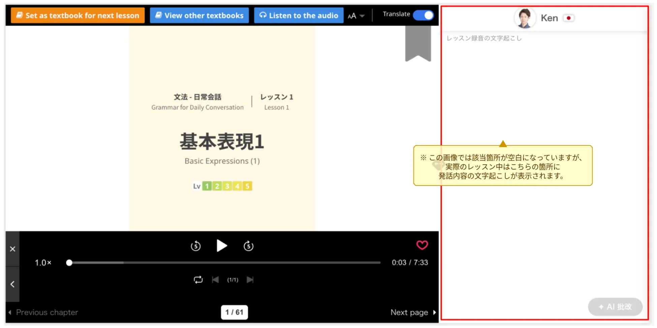
Task: Collapse panel with left chevron arrow
Action: pos(12,284)
